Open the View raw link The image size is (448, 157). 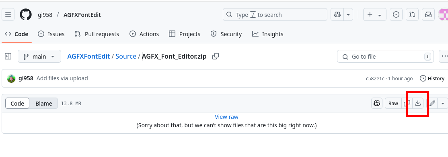pos(226,117)
